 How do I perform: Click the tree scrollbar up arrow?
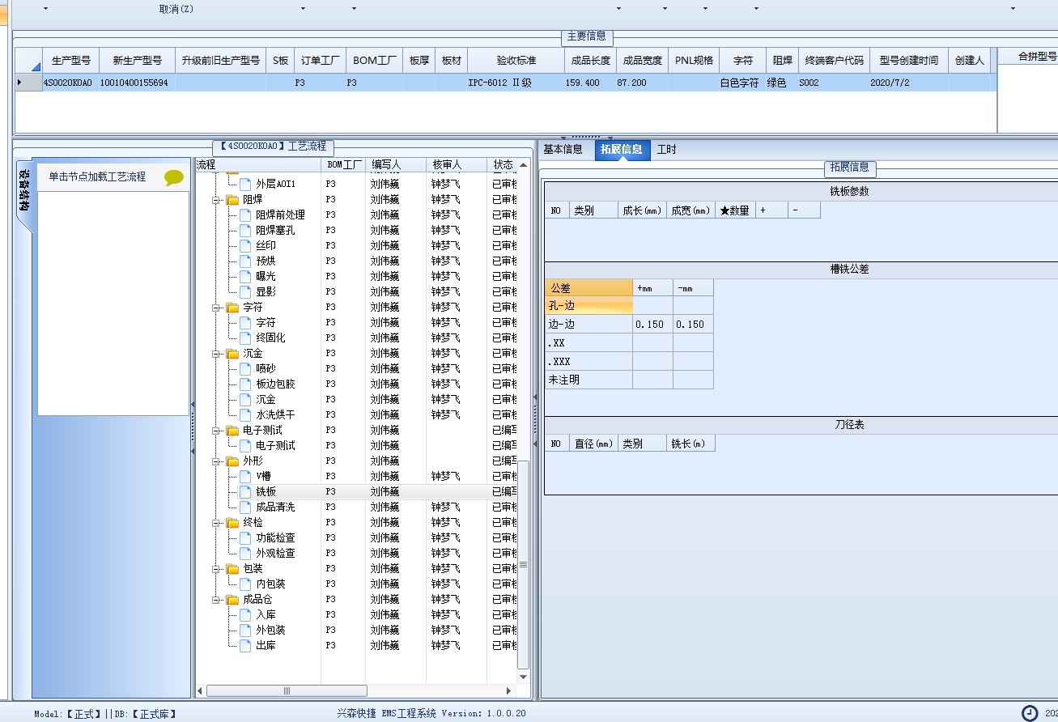pos(523,165)
